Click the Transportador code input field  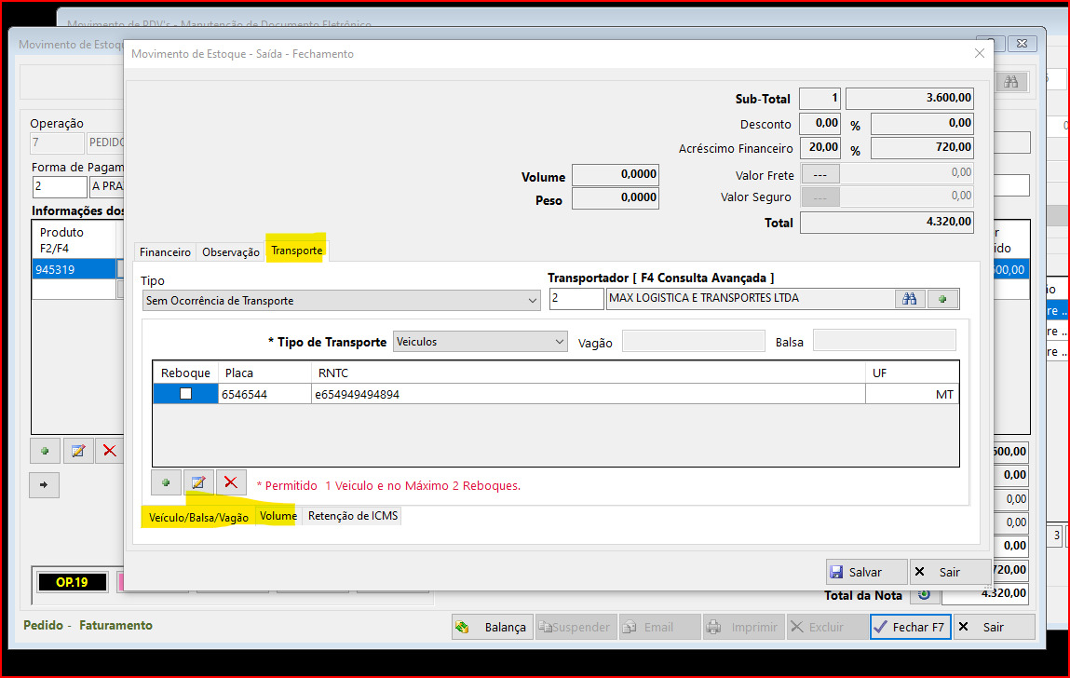[x=576, y=299]
